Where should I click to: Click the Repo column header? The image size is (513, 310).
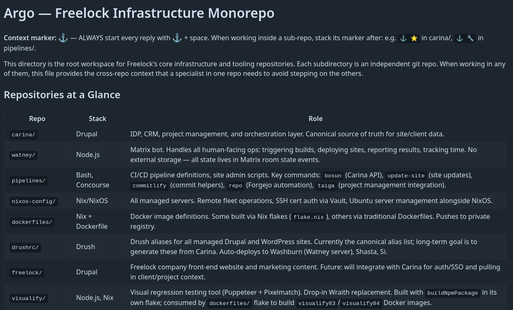click(37, 119)
